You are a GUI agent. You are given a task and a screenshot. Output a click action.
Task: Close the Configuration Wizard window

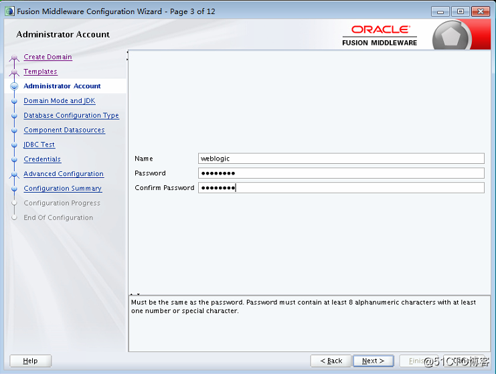[x=481, y=11]
